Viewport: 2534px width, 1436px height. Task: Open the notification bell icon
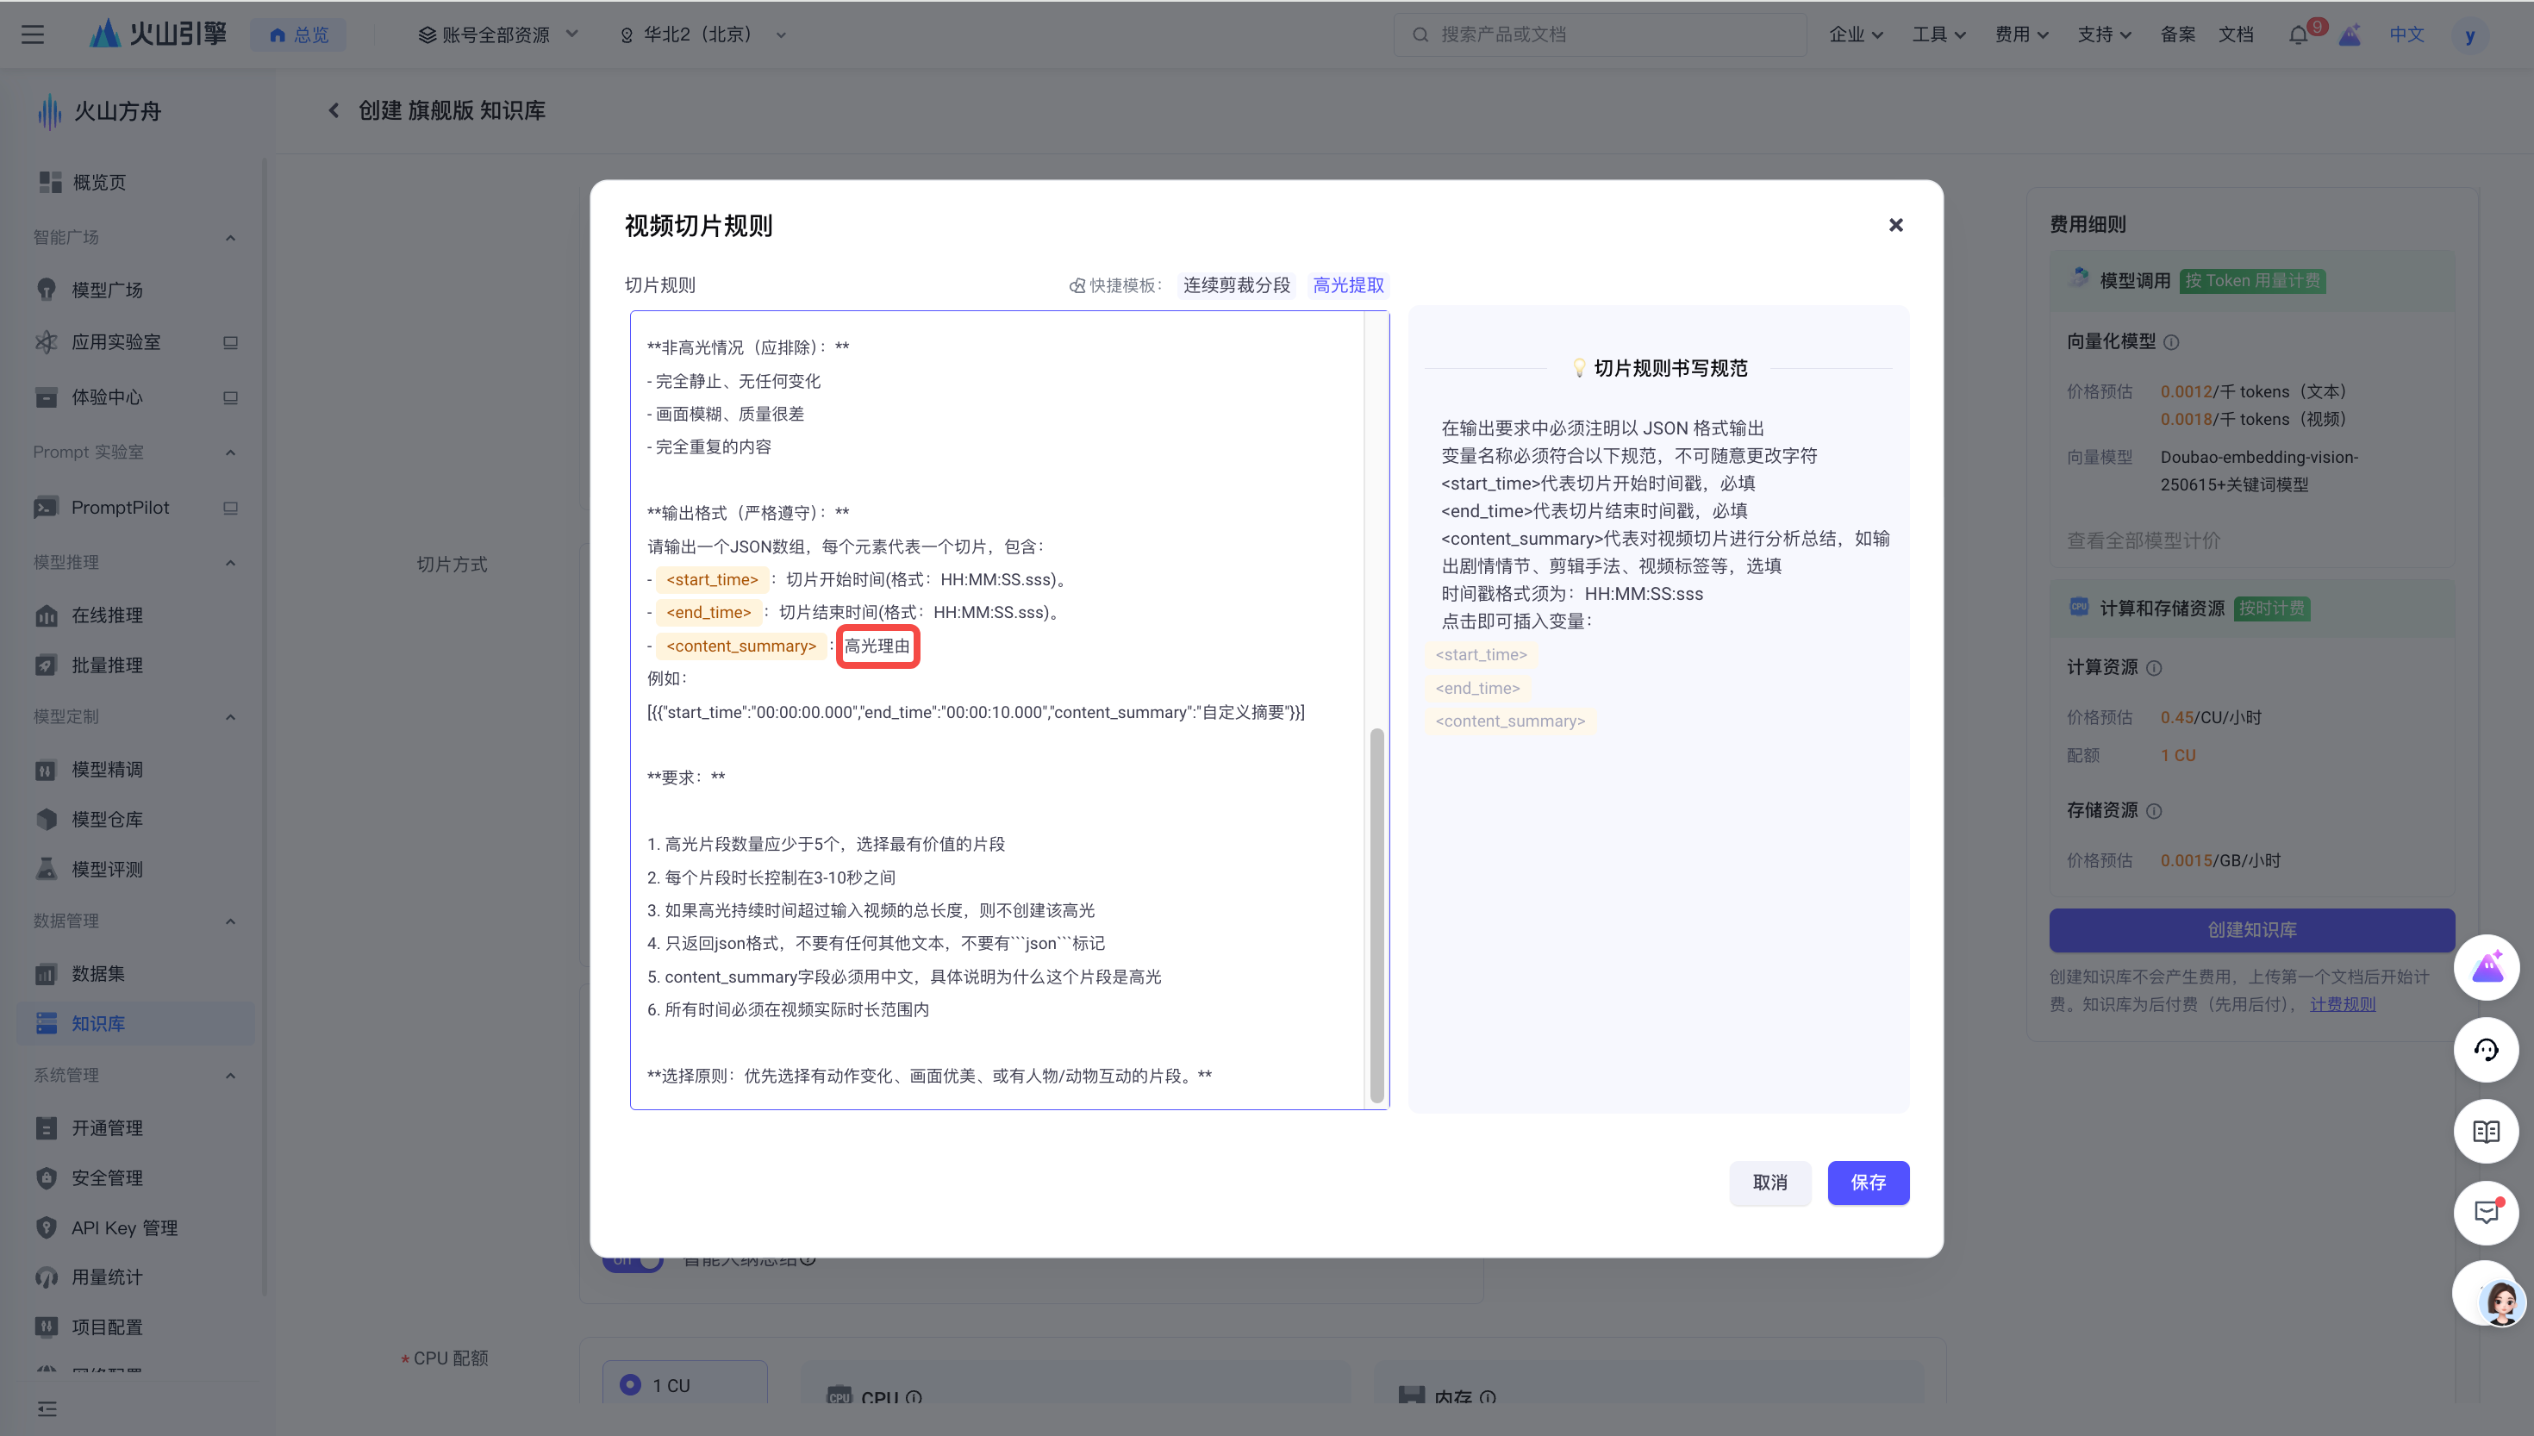(2297, 34)
